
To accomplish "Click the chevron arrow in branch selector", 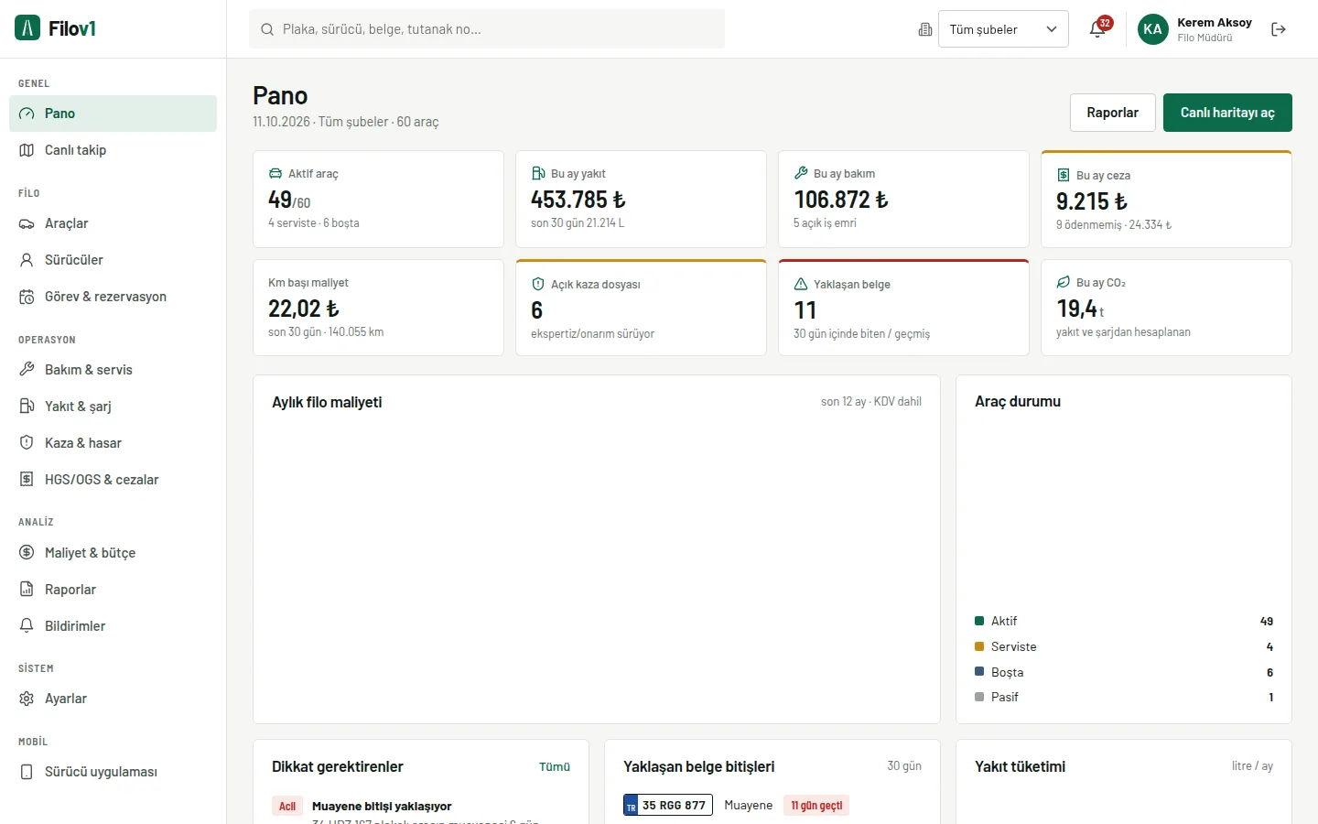I will [1052, 29].
